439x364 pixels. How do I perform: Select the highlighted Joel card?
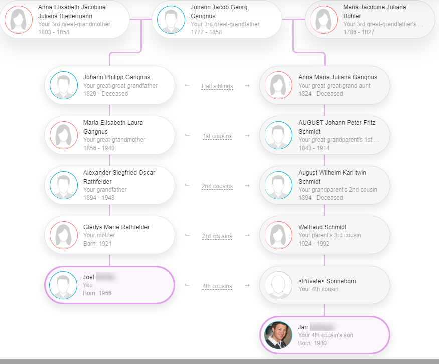tap(109, 285)
